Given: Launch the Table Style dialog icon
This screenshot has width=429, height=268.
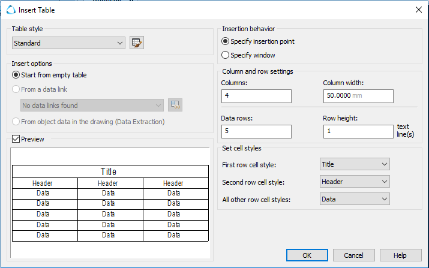Looking at the screenshot, I should pos(137,43).
